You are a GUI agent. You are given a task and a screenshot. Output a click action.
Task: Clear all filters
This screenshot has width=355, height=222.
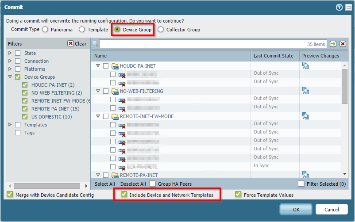(77, 44)
